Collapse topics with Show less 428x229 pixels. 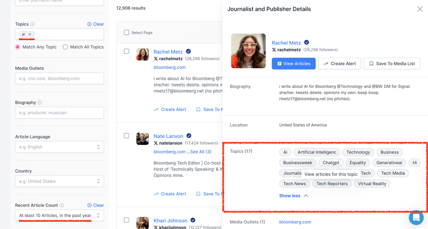click(293, 196)
